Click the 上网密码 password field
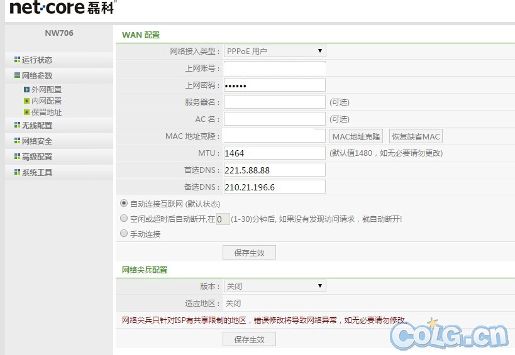The image size is (515, 355). [x=275, y=85]
